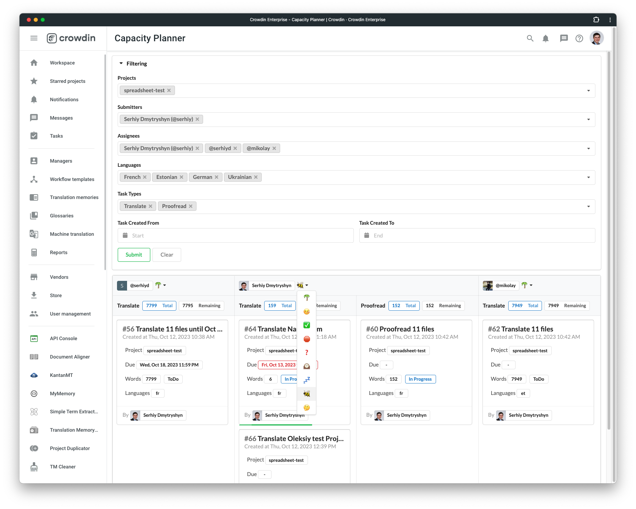Open Serhiy Dmytryshyn bee status dropdown
Viewport: 636px width, 509px height.
point(302,285)
